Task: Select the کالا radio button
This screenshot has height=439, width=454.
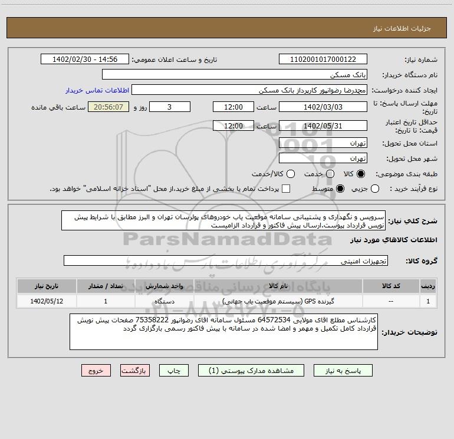Action: [361, 174]
